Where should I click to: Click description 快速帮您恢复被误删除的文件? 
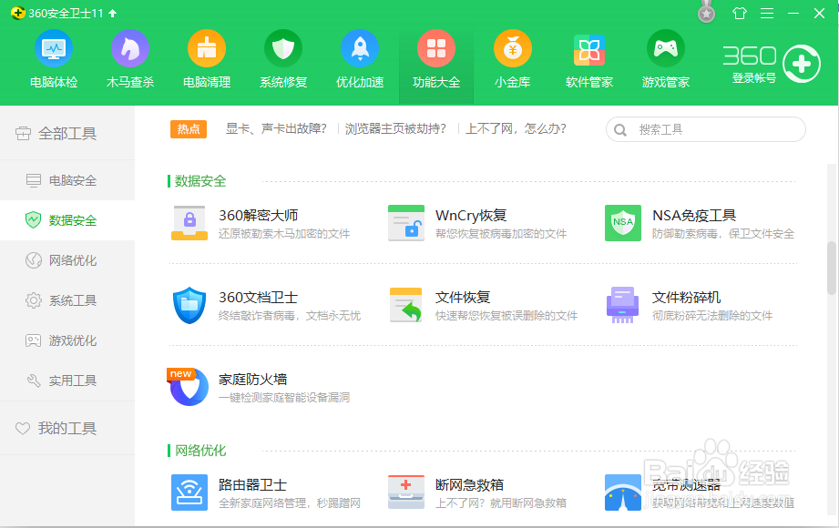[506, 316]
